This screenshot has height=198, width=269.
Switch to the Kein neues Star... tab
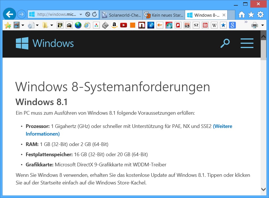pos(164,15)
